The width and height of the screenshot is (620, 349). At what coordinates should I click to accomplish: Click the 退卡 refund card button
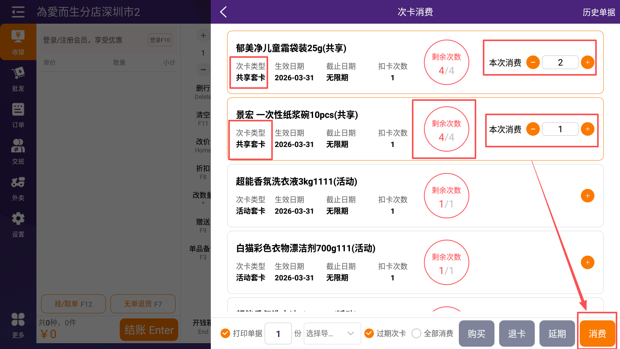point(517,333)
